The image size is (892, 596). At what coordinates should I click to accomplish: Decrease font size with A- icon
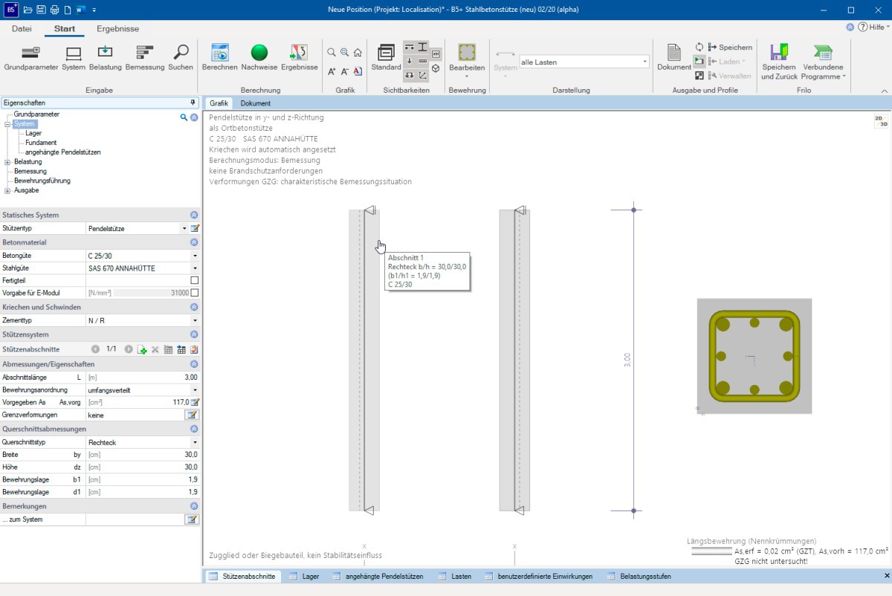point(345,71)
